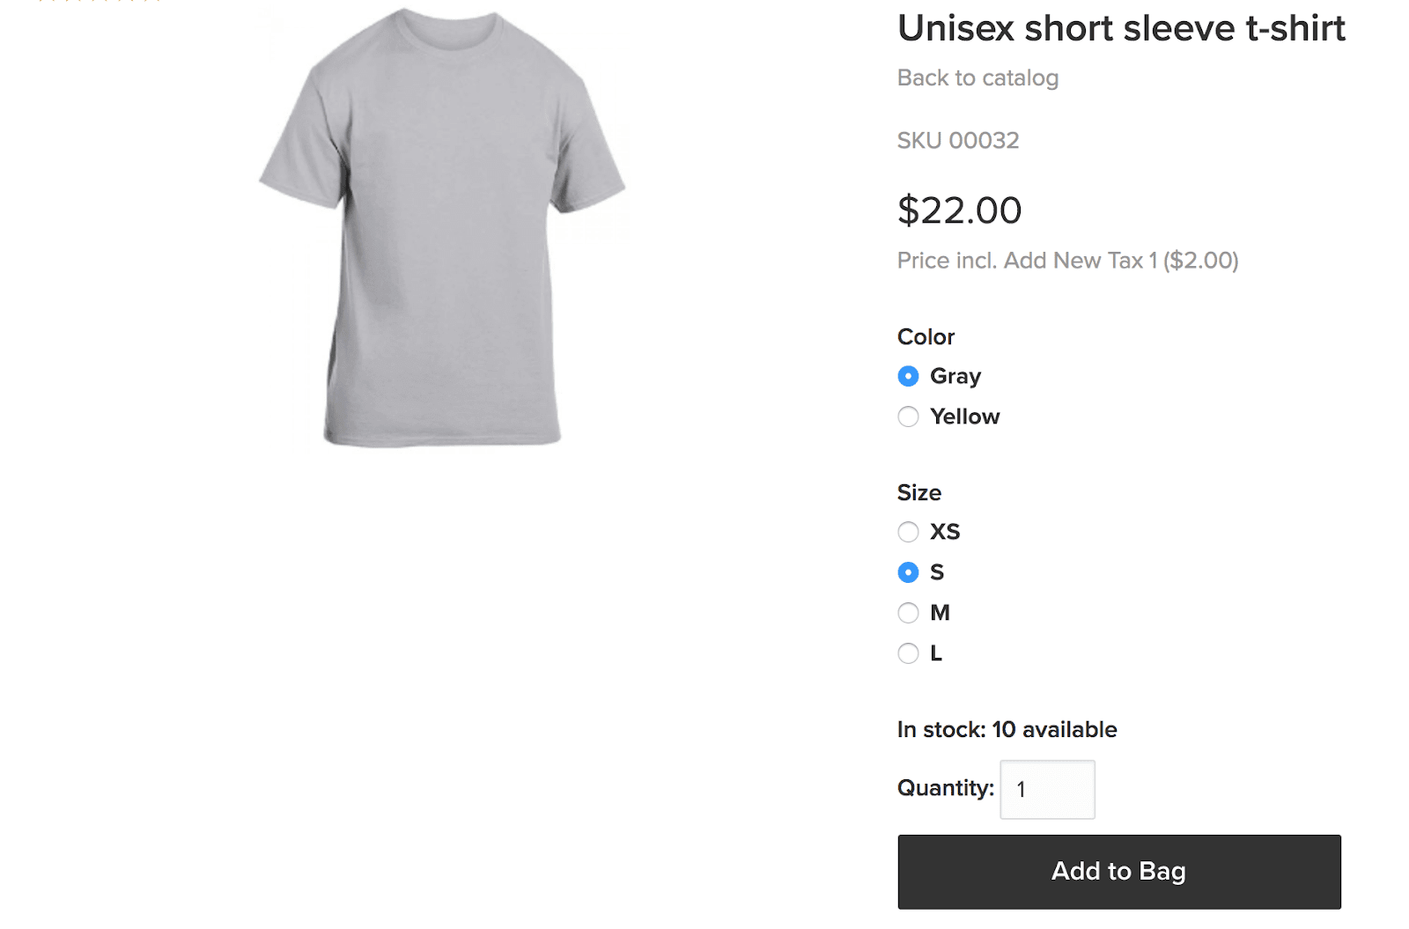Click the ($2.00) tax amount
Image resolution: width=1409 pixels, height=929 pixels.
(1200, 261)
